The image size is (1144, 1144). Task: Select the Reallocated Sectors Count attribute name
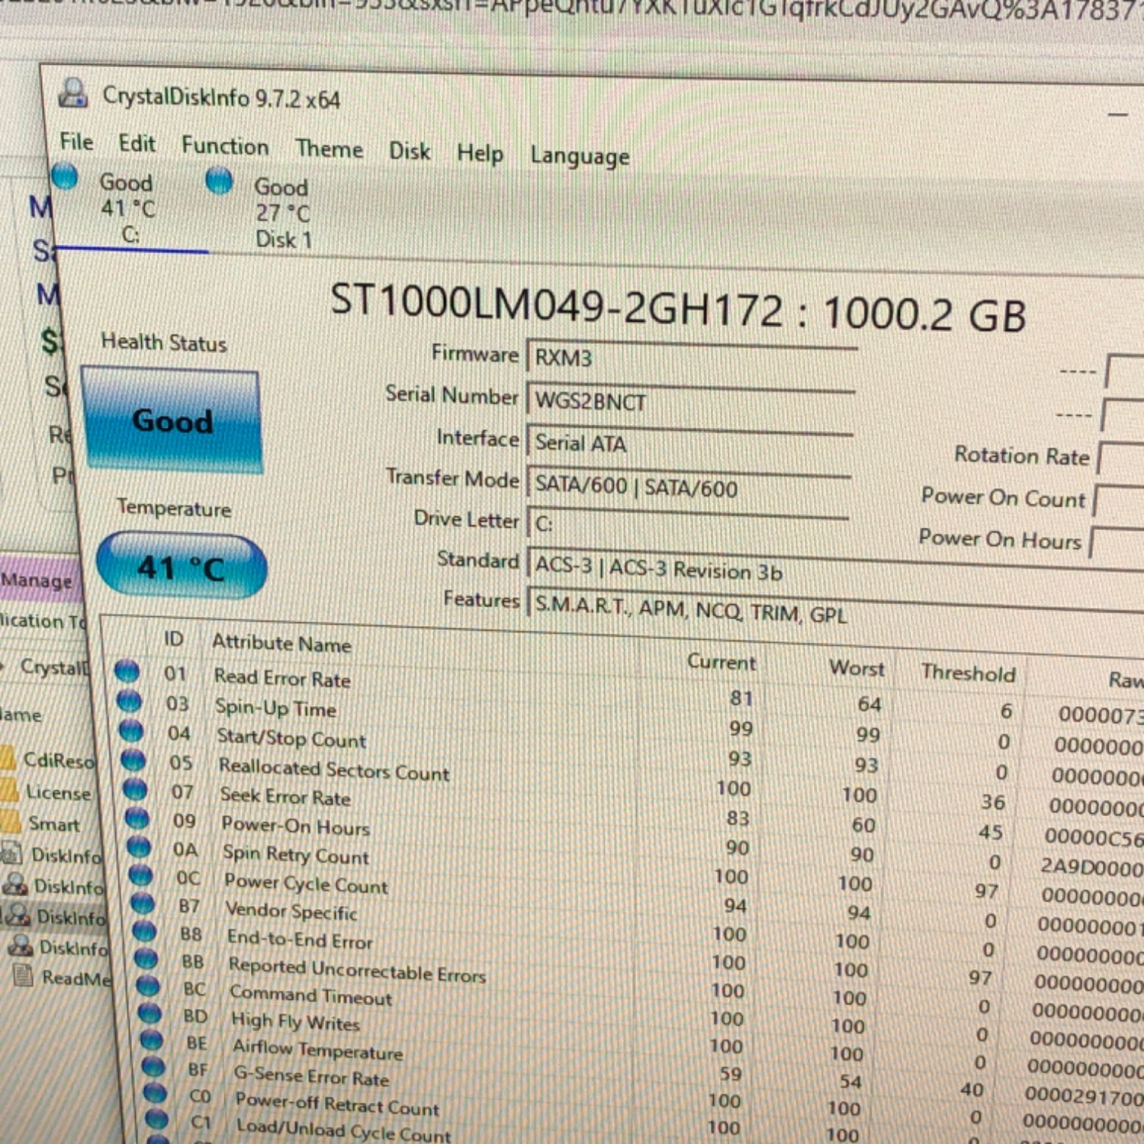pyautogui.click(x=334, y=770)
